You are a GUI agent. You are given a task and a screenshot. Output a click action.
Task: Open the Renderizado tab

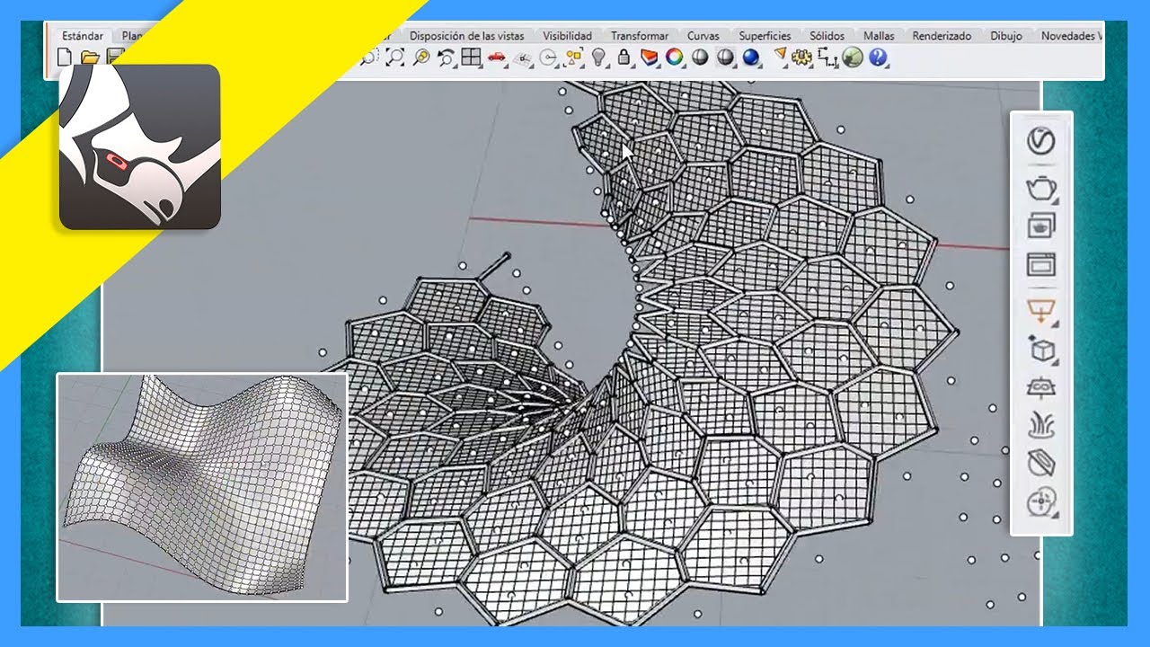(x=942, y=36)
